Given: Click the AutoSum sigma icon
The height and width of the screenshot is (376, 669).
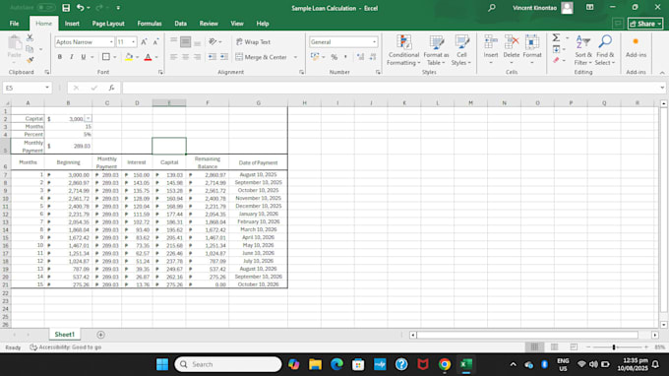Looking at the screenshot, I should coord(557,38).
